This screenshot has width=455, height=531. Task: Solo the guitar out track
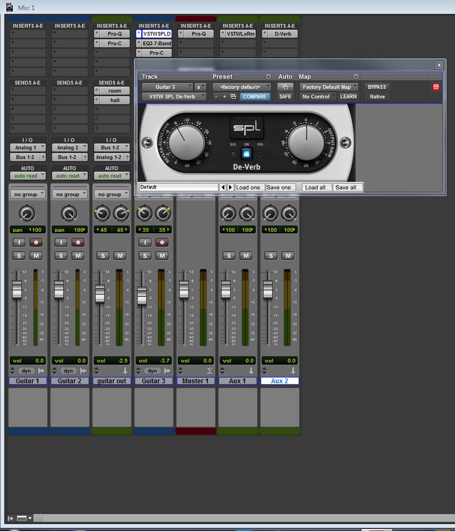[x=103, y=256]
